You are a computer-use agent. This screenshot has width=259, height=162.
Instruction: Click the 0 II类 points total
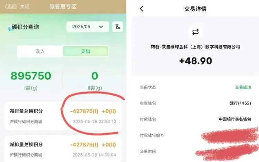pyautogui.click(x=95, y=76)
